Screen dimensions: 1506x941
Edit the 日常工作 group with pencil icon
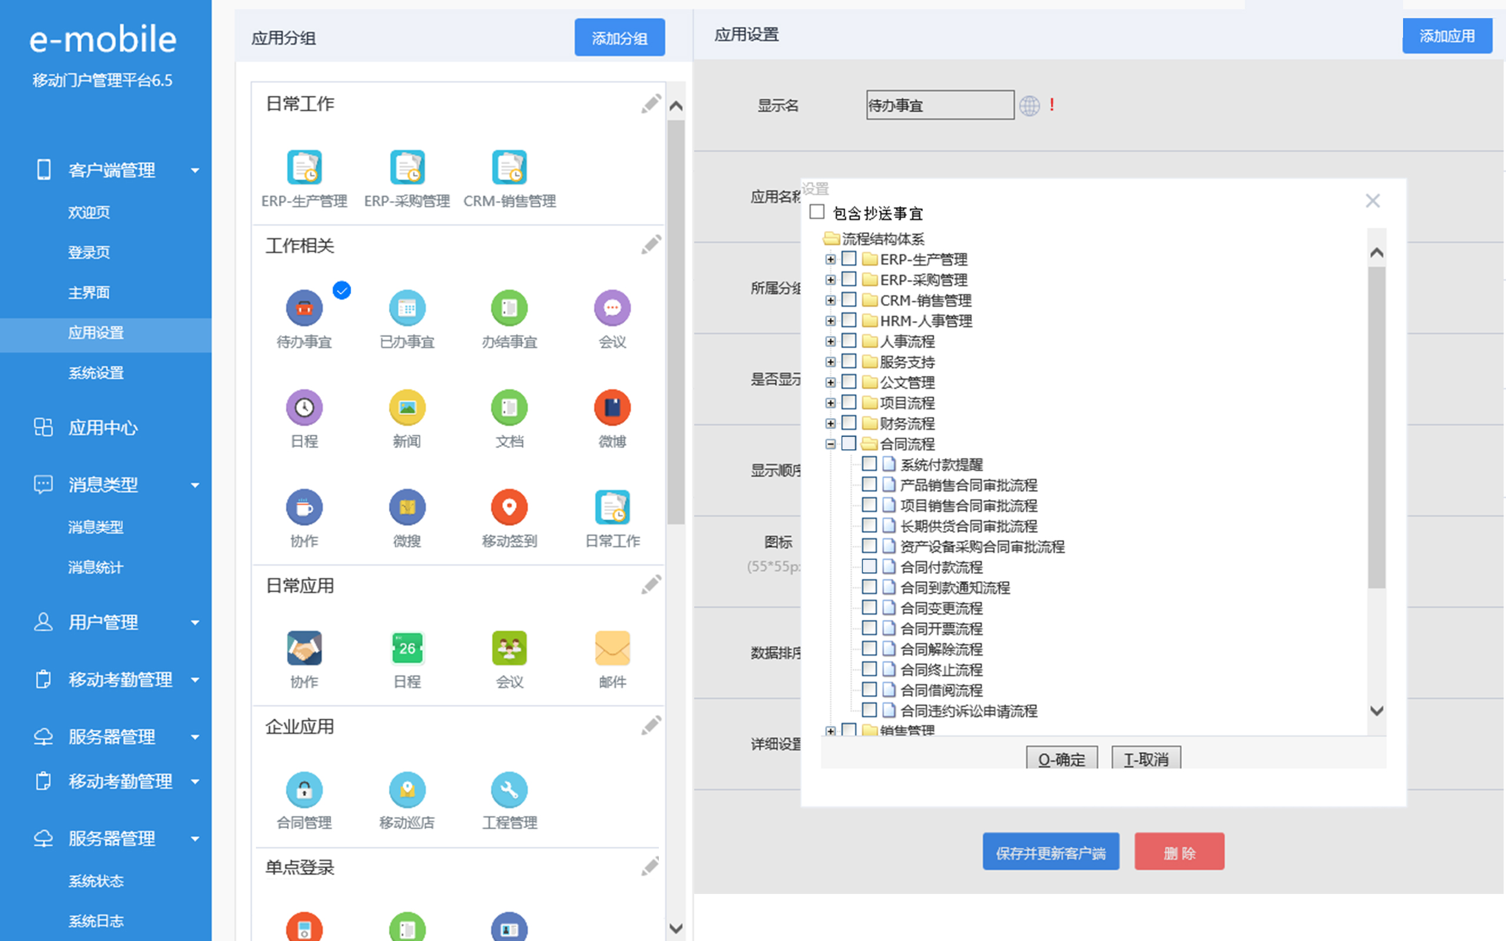pyautogui.click(x=651, y=104)
